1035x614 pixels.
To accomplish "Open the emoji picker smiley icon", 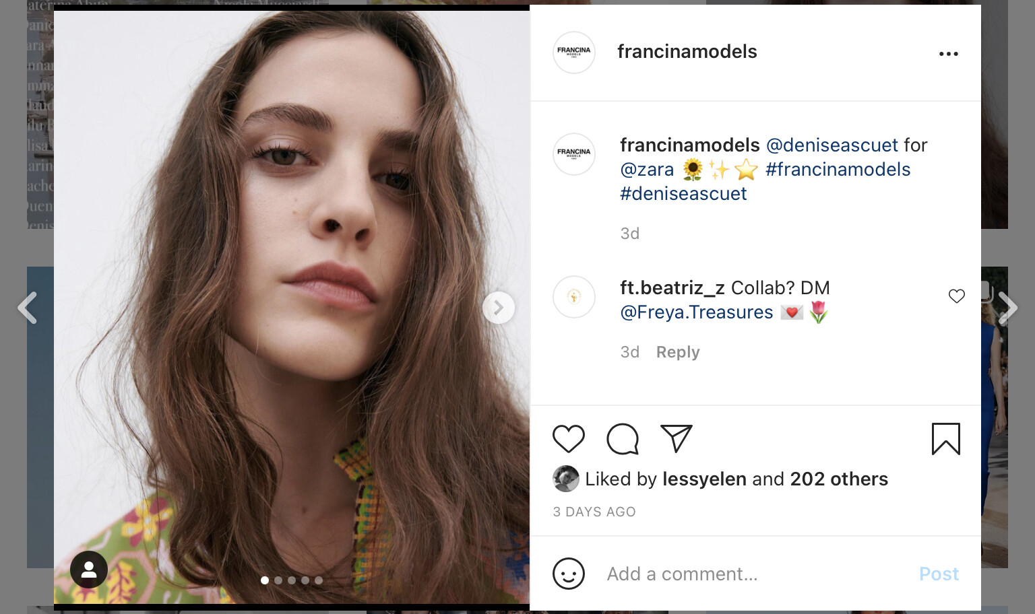I will click(568, 574).
